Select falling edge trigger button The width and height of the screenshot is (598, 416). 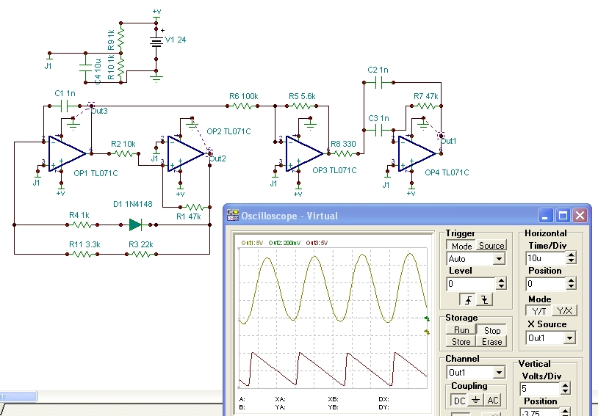pyautogui.click(x=484, y=300)
